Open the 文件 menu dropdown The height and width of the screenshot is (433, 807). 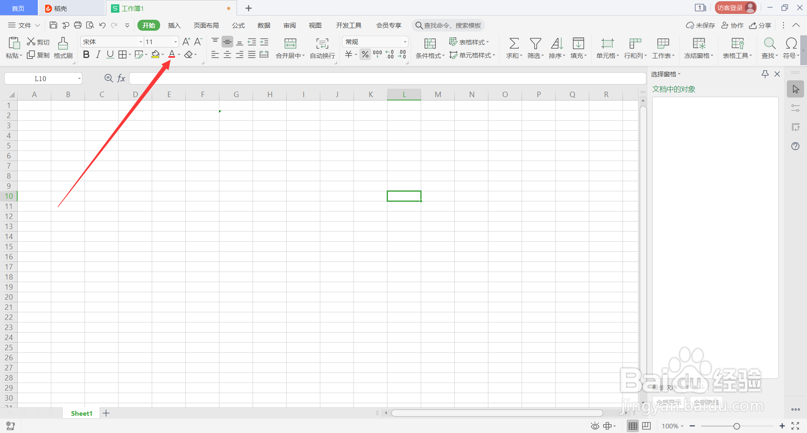(24, 25)
